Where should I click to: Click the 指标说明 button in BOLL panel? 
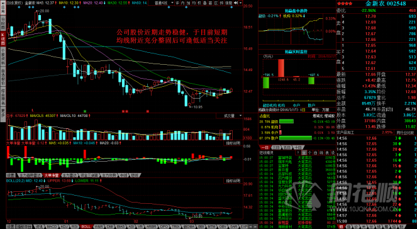coord(233,181)
